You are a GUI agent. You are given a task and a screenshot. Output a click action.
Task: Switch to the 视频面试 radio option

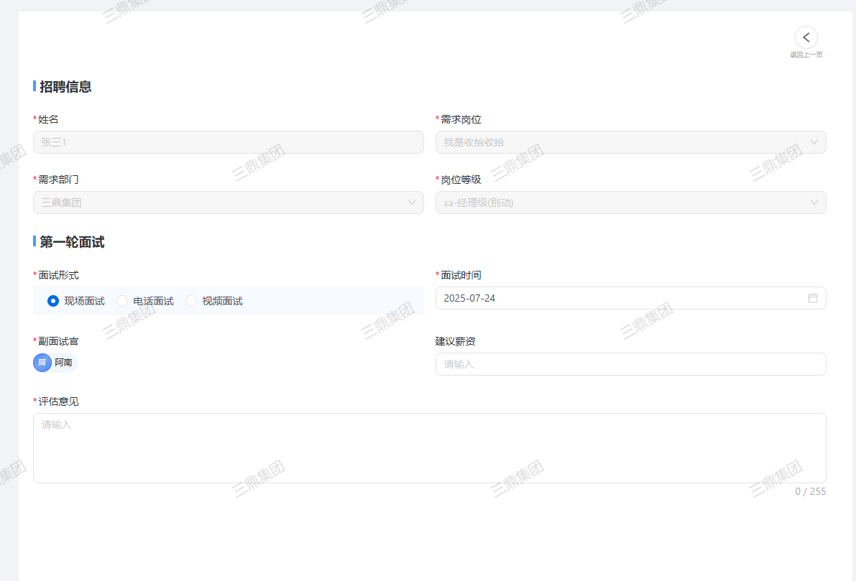pyautogui.click(x=191, y=301)
